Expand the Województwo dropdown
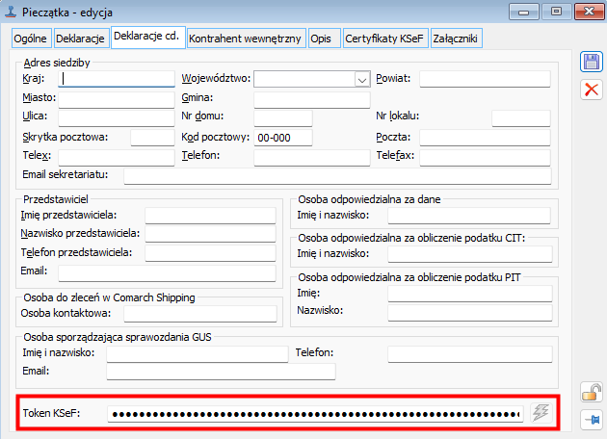The height and width of the screenshot is (439, 607). 362,79
